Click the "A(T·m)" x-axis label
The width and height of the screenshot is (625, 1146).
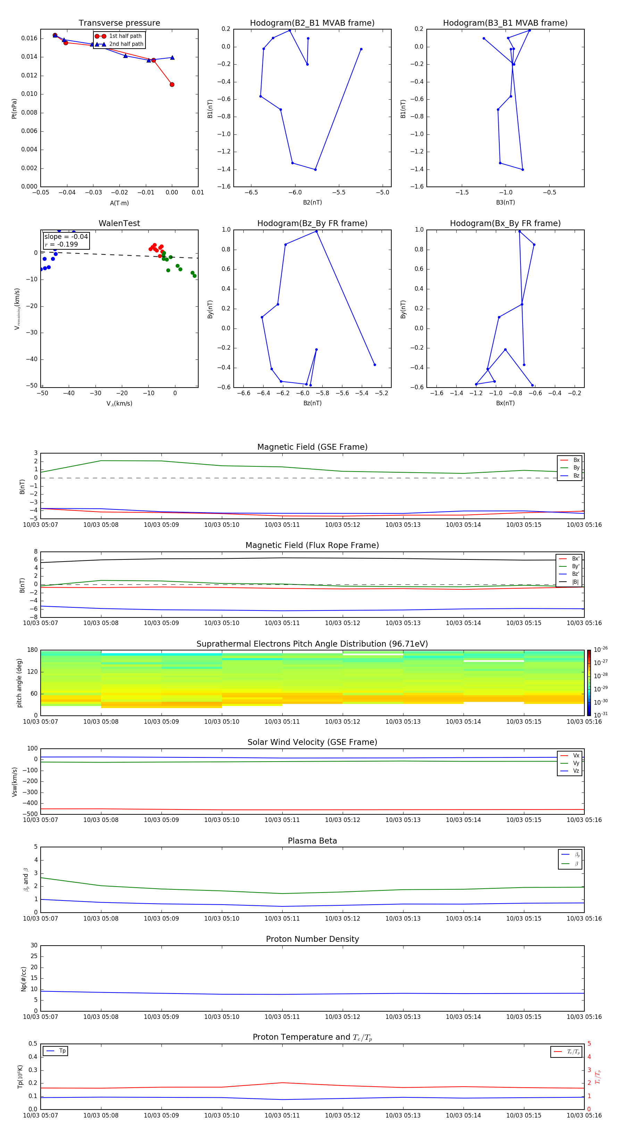(x=119, y=203)
